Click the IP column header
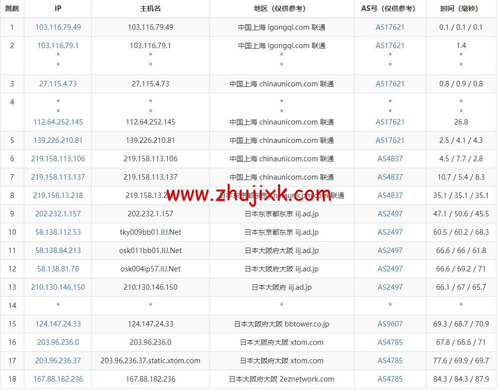Screen dimensions: 498x391 [x=58, y=8]
